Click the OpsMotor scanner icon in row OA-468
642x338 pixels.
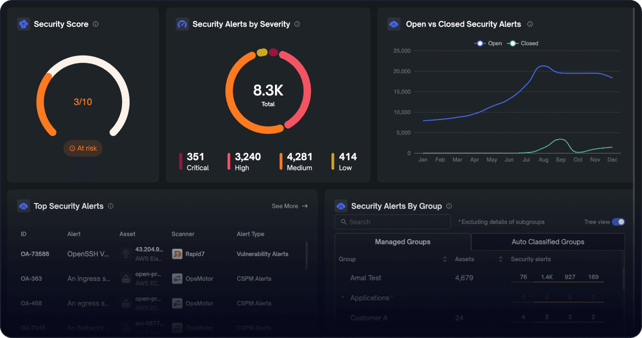click(177, 303)
